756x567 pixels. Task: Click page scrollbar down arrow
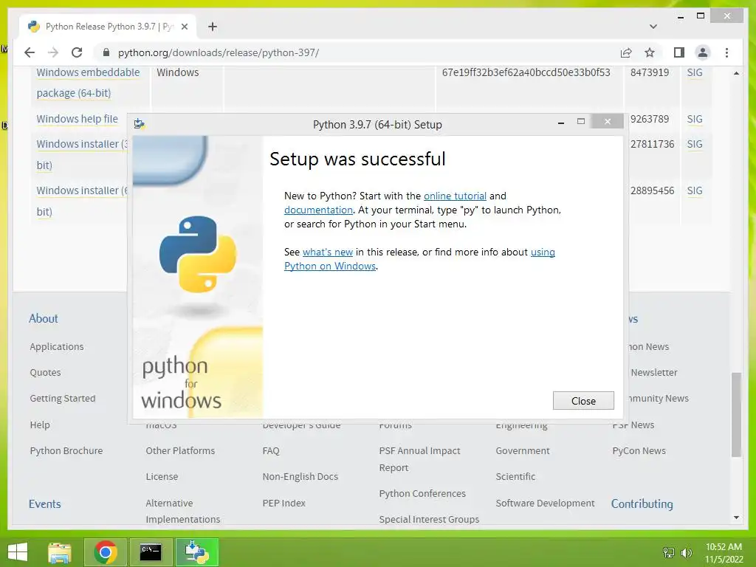736,518
